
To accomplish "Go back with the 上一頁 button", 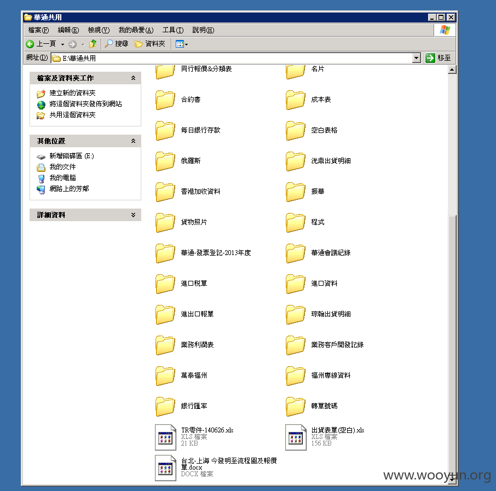I will (41, 44).
